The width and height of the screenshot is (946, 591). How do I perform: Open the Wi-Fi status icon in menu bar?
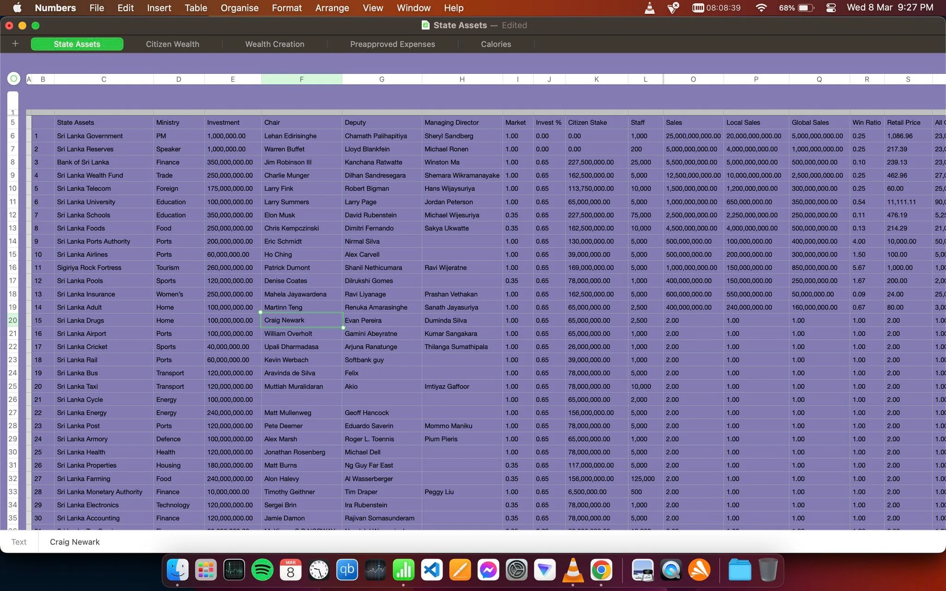pos(761,8)
